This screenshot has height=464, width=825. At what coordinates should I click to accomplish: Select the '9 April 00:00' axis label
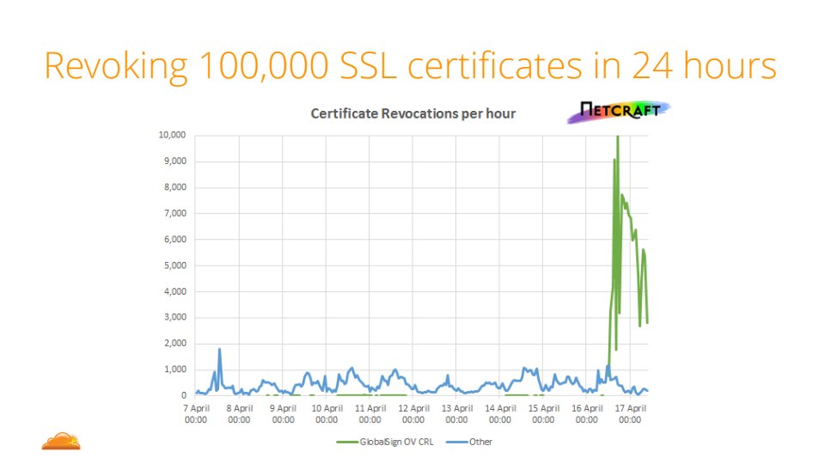click(x=283, y=414)
